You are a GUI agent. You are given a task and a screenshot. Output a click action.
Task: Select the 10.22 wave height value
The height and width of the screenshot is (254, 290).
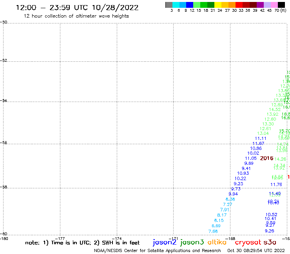[x=241, y=179]
